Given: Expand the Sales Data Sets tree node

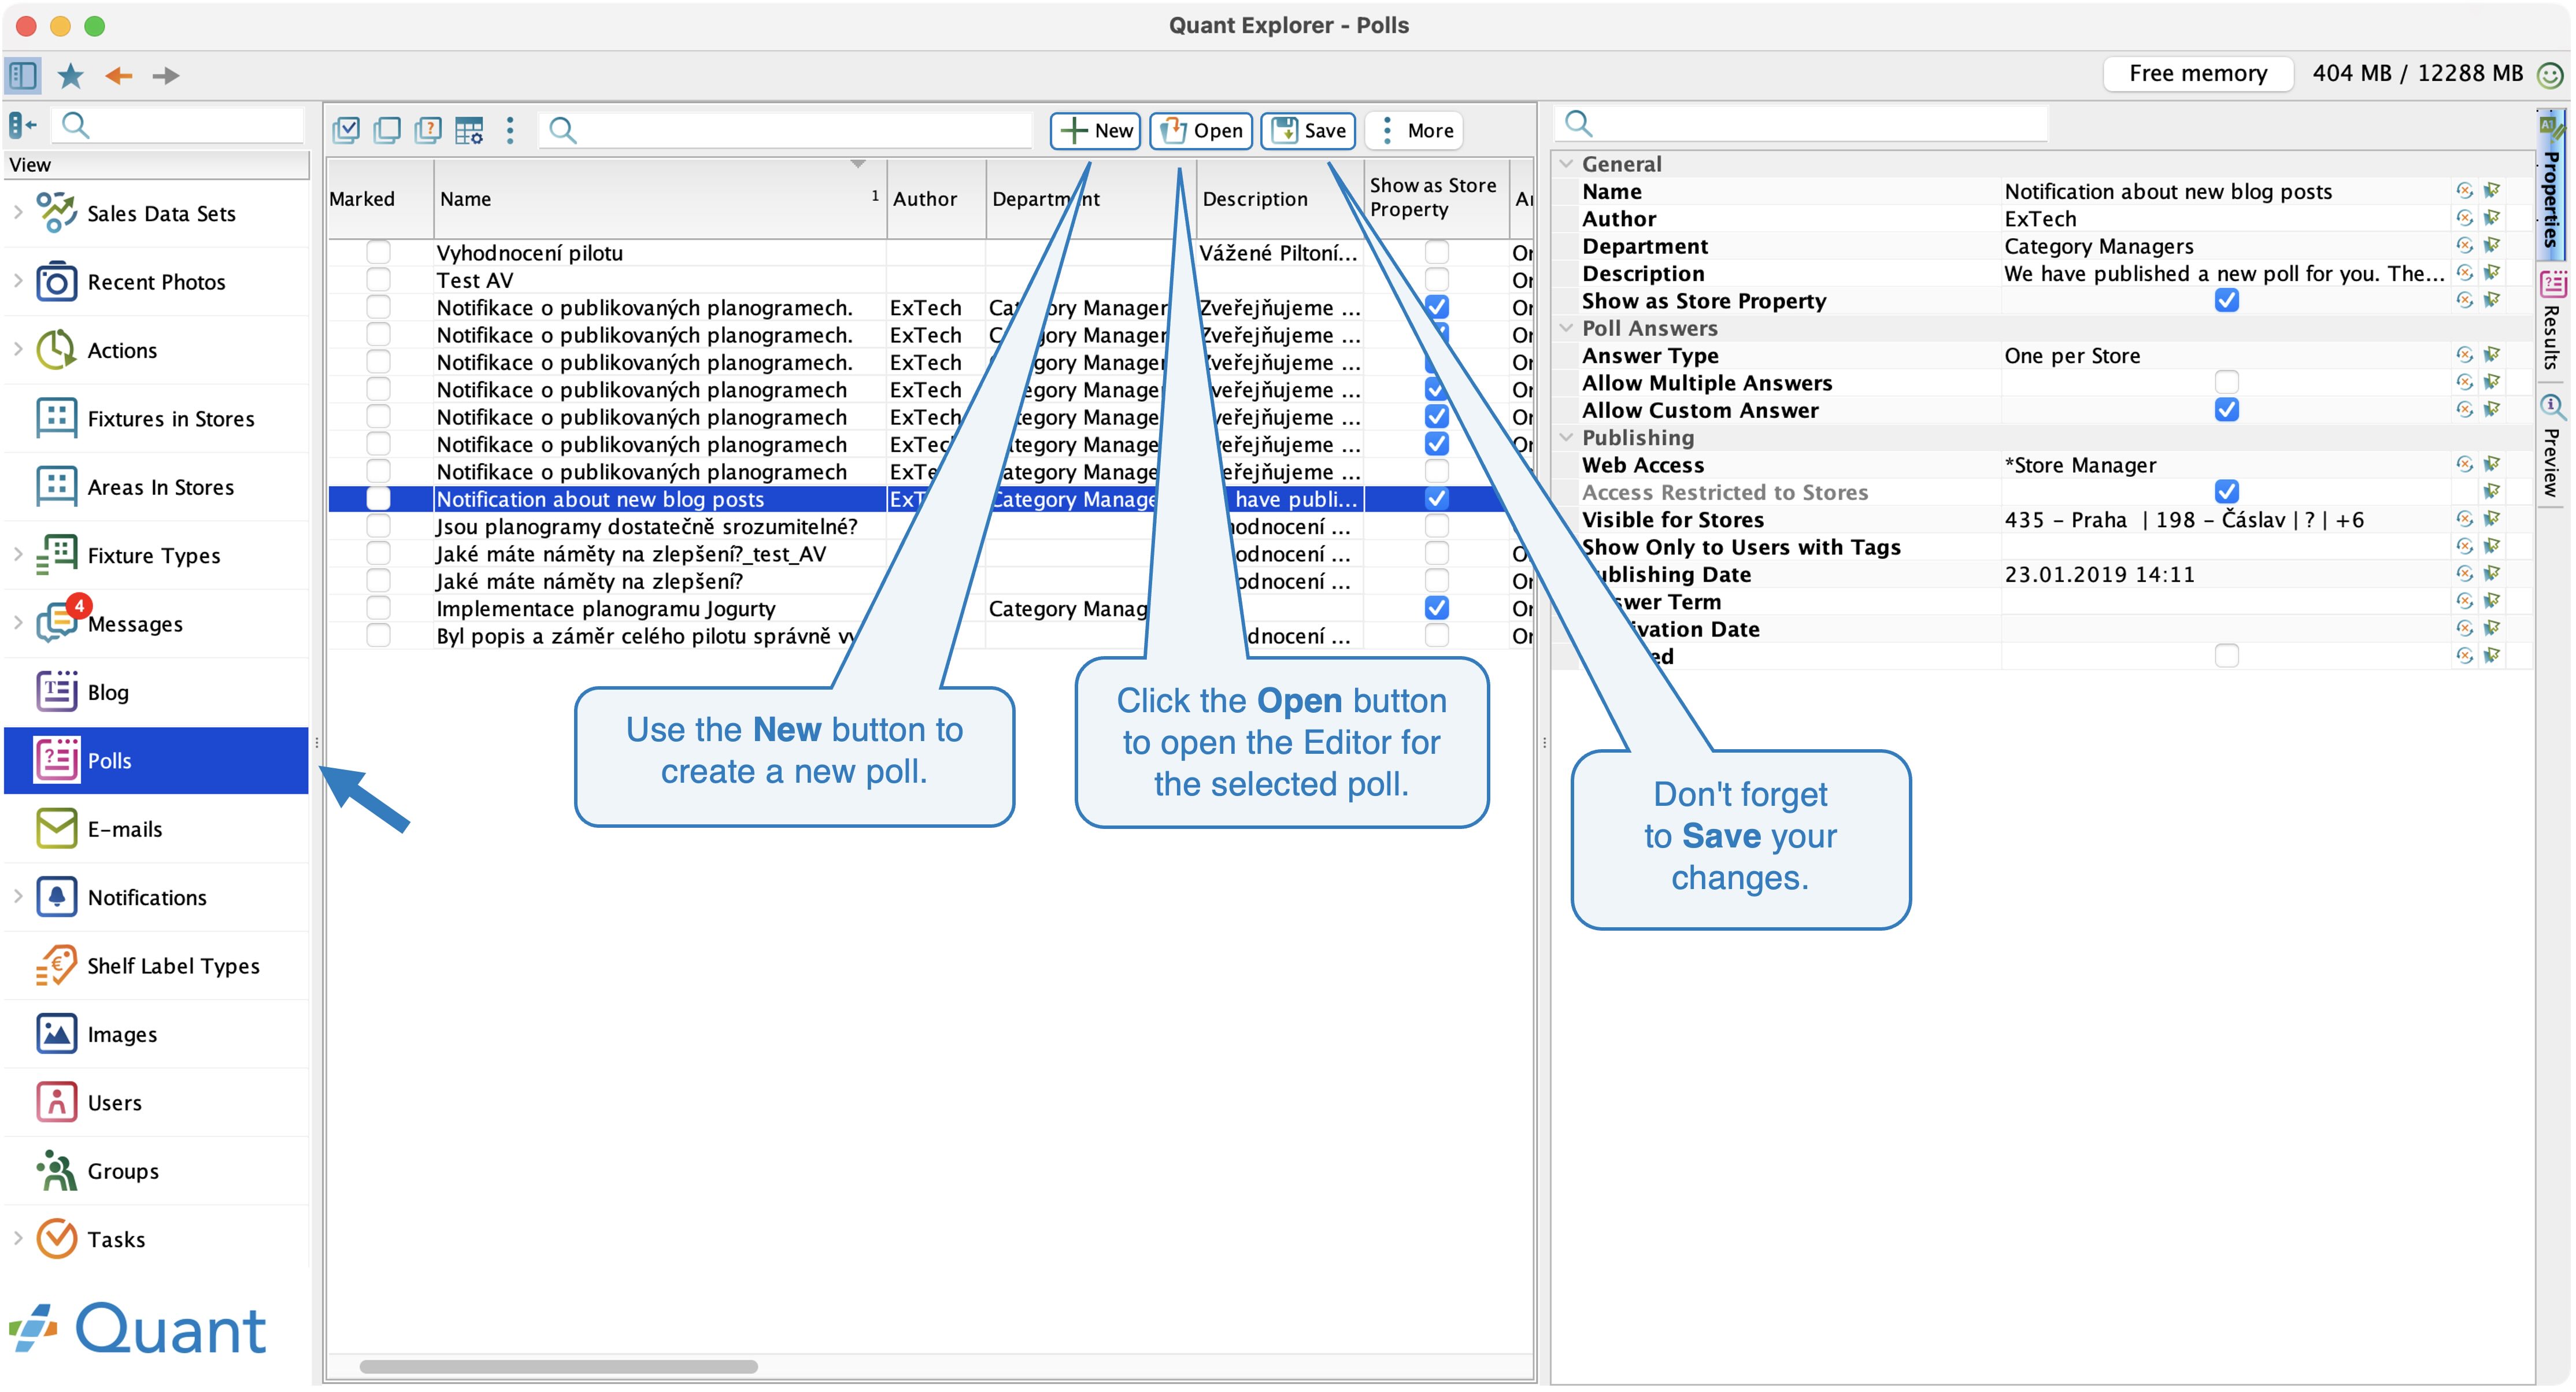Looking at the screenshot, I should pos(17,212).
